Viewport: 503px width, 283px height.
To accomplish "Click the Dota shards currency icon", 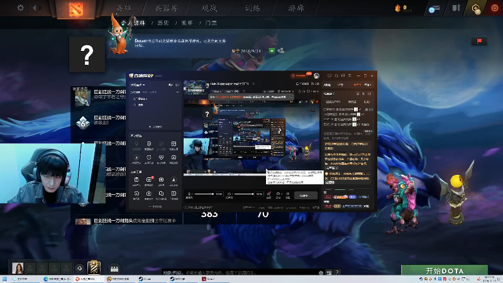I will 398,8.
